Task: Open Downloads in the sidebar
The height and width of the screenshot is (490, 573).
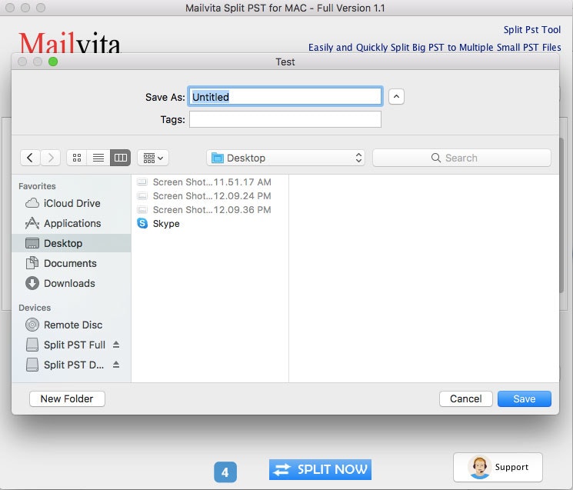Action: click(72, 283)
